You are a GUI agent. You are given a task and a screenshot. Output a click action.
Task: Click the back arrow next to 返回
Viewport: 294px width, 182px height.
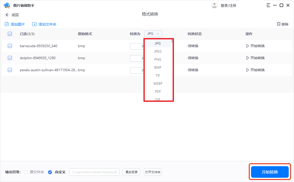tap(7, 15)
